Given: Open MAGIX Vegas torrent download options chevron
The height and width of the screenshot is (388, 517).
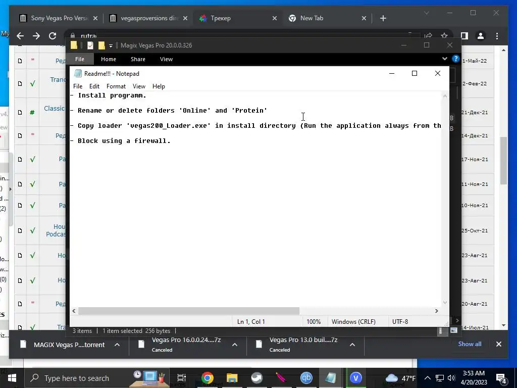Looking at the screenshot, I should click(117, 345).
